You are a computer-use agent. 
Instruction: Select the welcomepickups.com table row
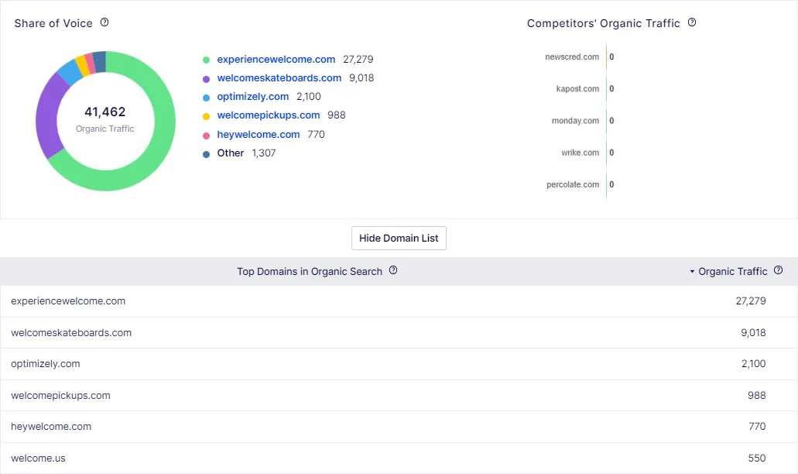(x=399, y=395)
